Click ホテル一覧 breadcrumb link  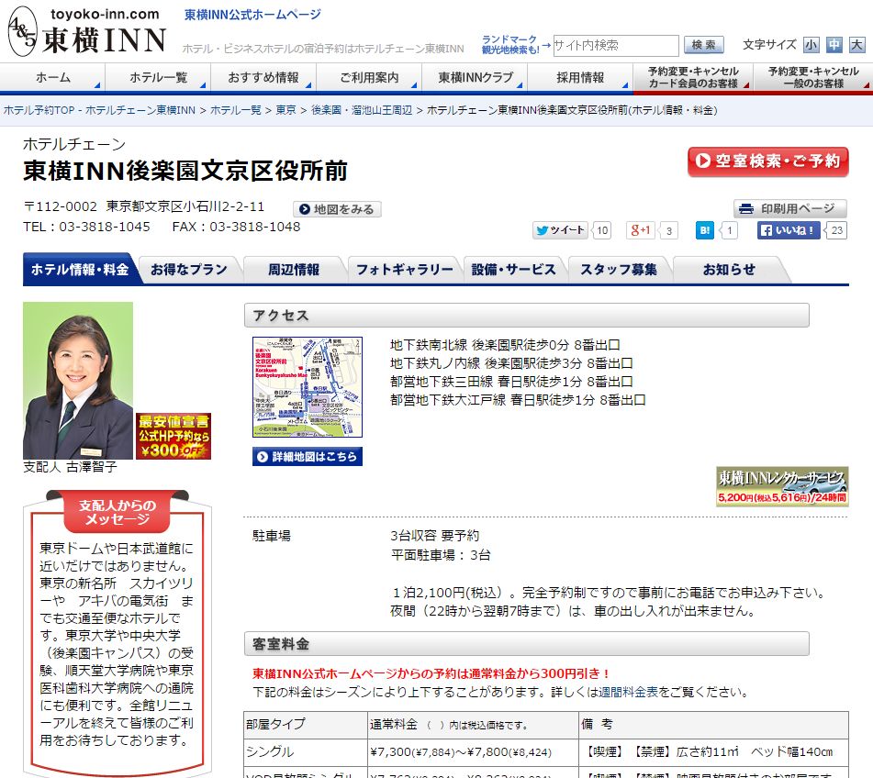tap(236, 110)
